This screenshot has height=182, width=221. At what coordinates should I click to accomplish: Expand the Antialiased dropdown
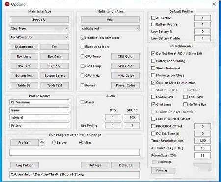[110, 28]
